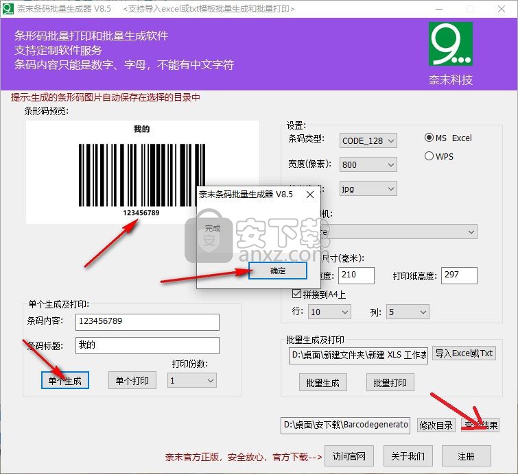
Task: Click the red 提示 hint text
Action: tap(106, 97)
